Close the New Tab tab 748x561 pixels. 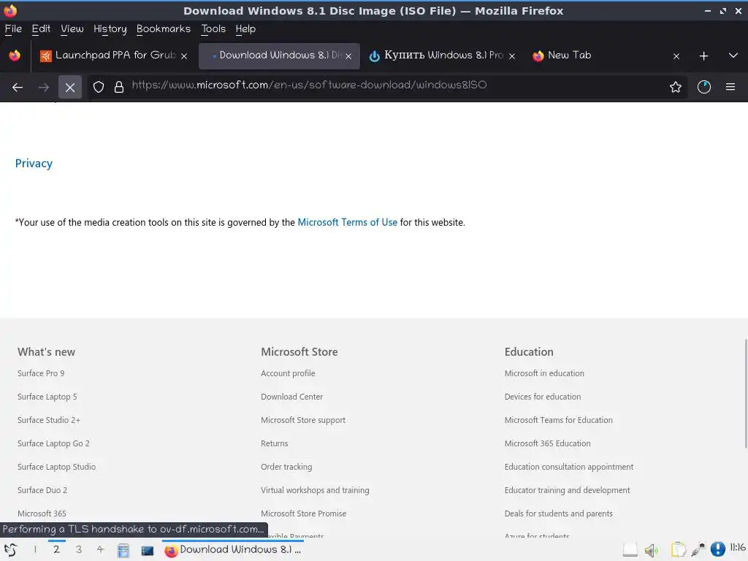[676, 56]
